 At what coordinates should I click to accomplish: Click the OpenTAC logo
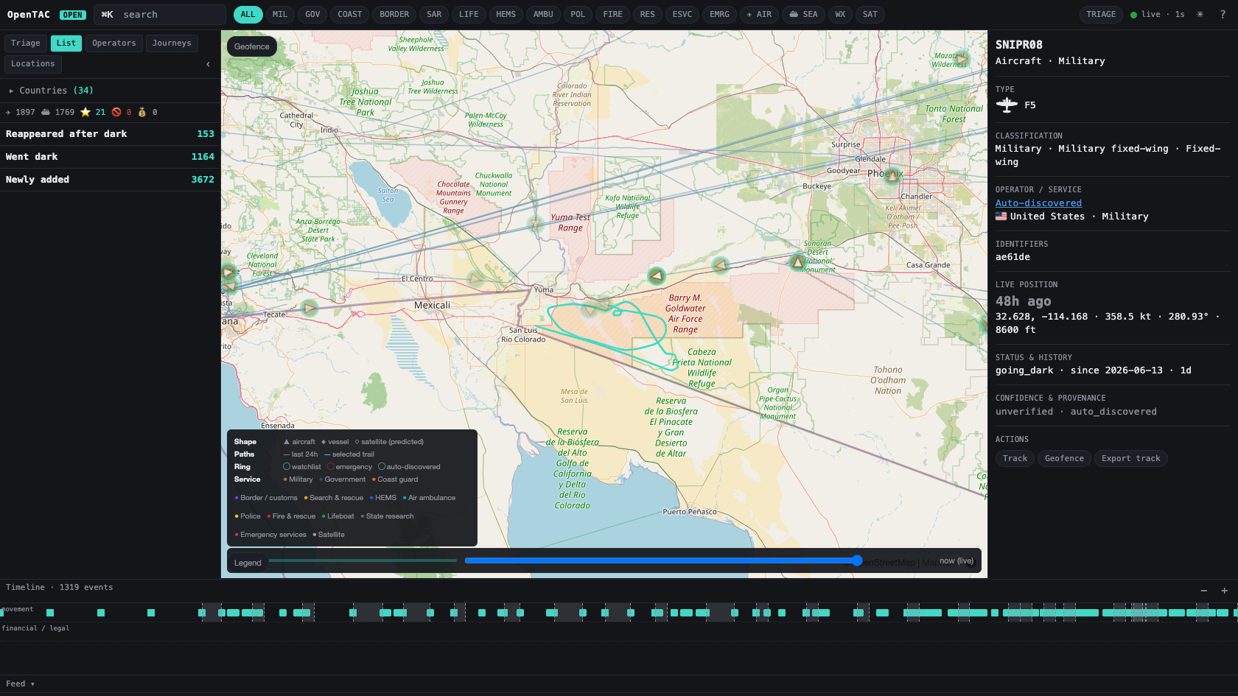point(29,15)
